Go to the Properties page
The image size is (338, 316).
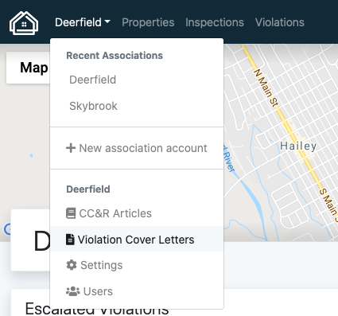pyautogui.click(x=148, y=22)
